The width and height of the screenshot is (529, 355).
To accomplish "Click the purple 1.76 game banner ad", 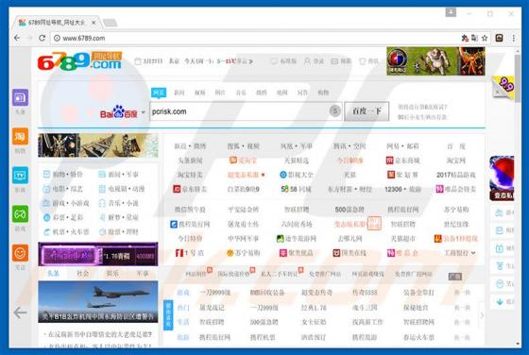I will pos(98,255).
